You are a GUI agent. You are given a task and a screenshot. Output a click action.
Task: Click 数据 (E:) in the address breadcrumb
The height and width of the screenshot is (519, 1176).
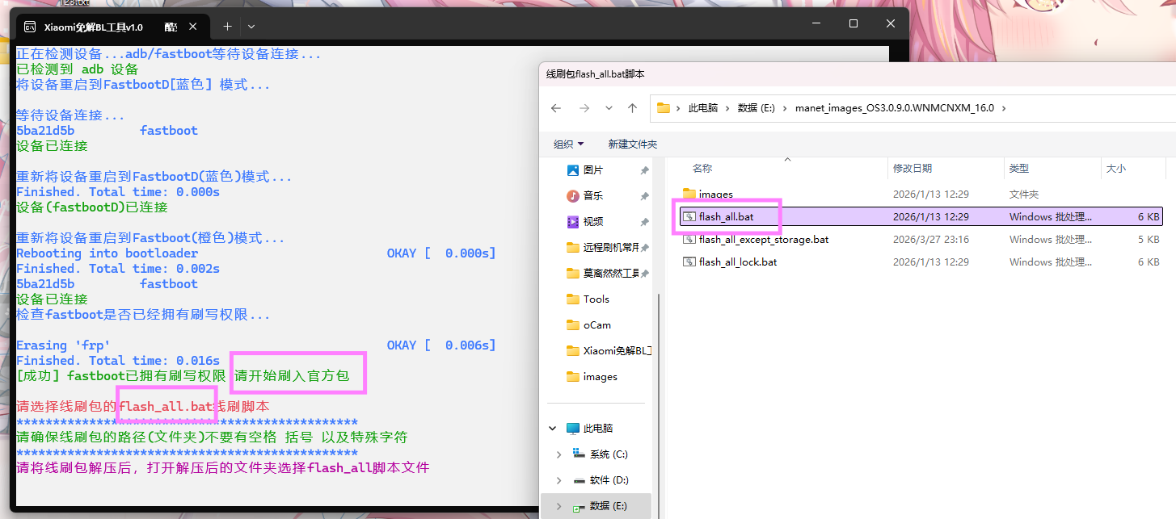pyautogui.click(x=757, y=108)
